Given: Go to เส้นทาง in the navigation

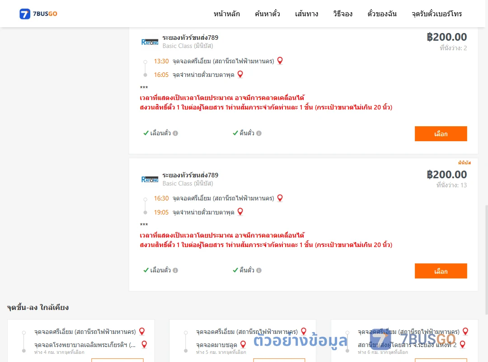Looking at the screenshot, I should click(x=306, y=14).
